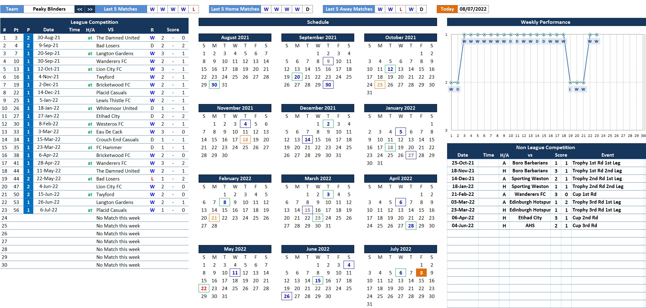The image size is (646, 308).
Task: Click the red 22 in May 2022 calendar
Action: [204, 288]
